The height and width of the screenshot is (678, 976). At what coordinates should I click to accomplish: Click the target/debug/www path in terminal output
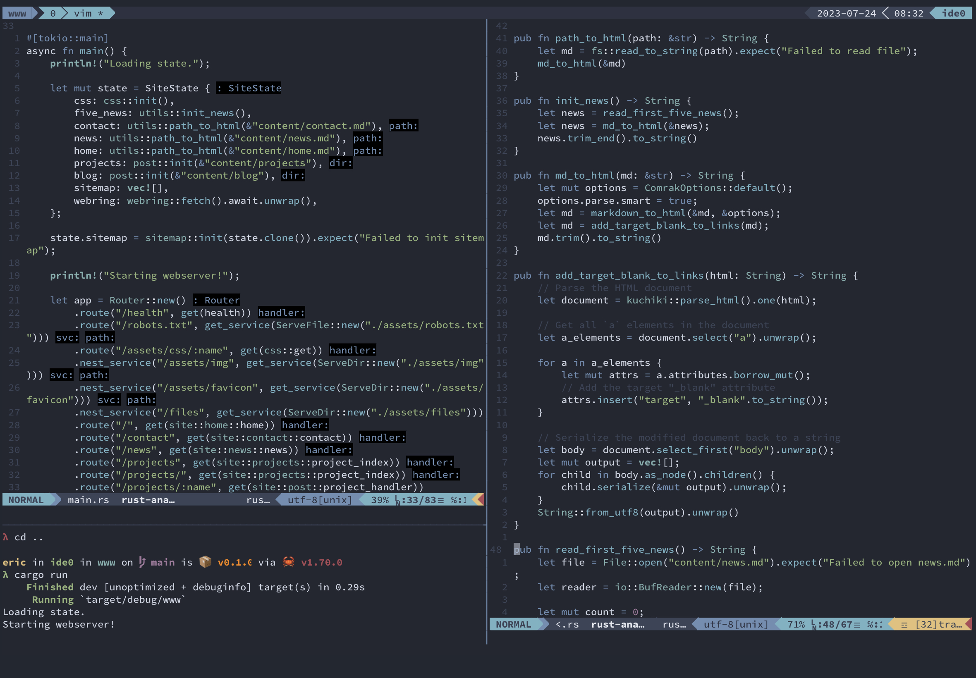coord(132,599)
